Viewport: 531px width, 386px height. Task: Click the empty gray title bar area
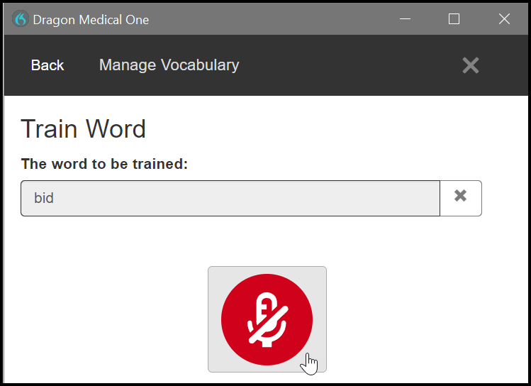[271, 19]
